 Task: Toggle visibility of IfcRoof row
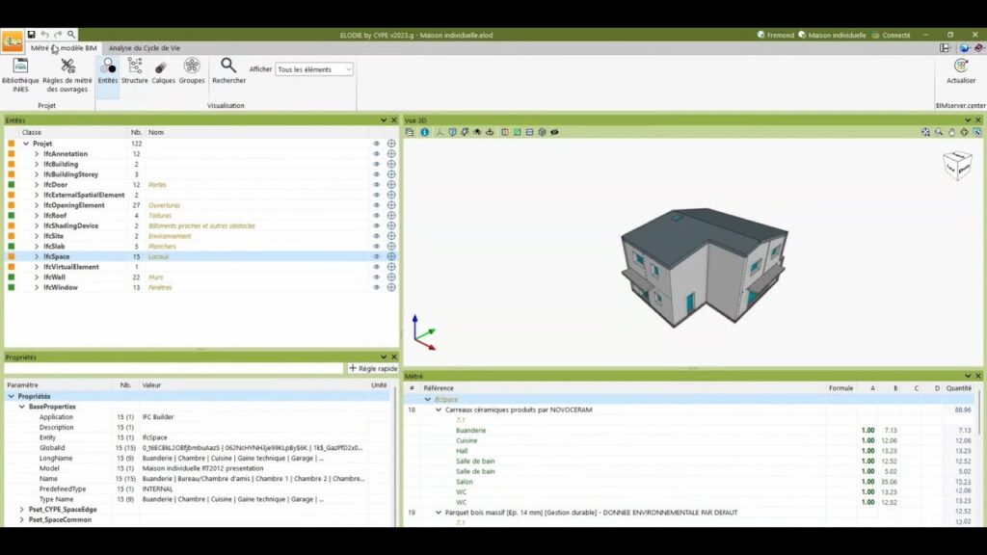377,216
